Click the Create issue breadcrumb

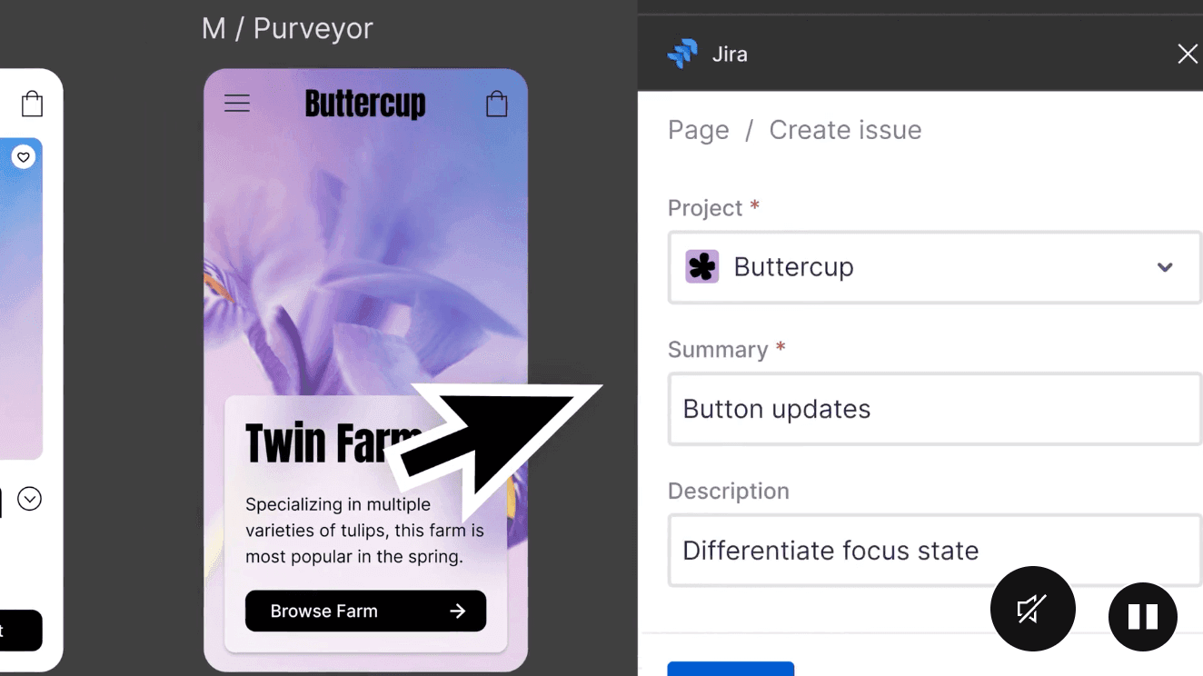(x=845, y=130)
